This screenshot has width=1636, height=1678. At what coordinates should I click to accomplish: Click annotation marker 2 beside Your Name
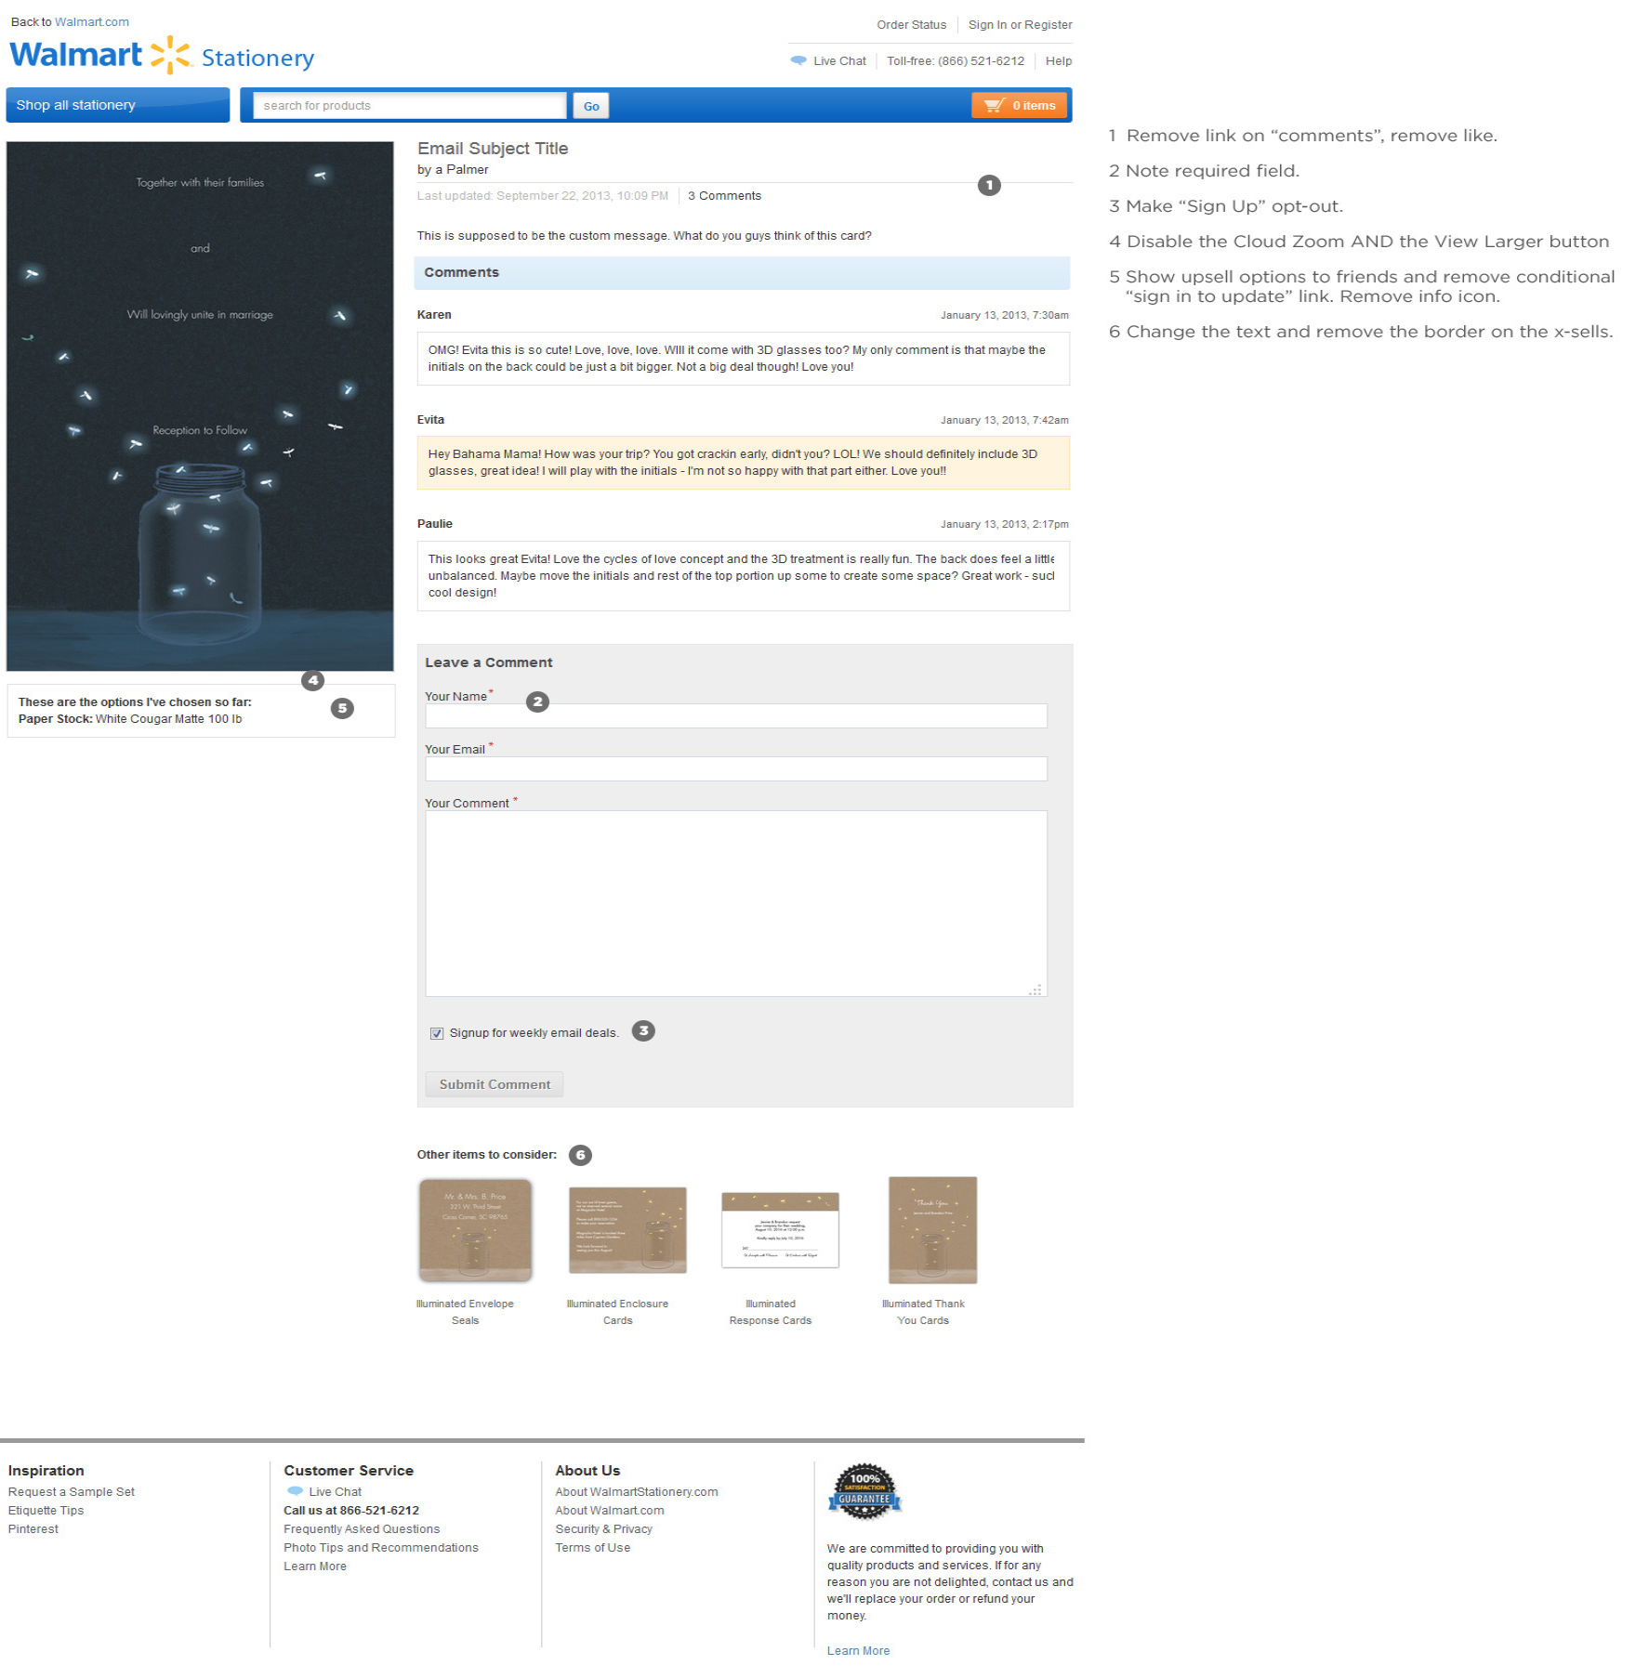pyautogui.click(x=537, y=702)
